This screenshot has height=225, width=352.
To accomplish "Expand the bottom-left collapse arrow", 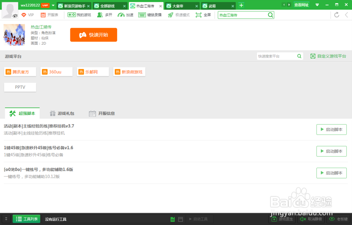I will (x=6, y=219).
